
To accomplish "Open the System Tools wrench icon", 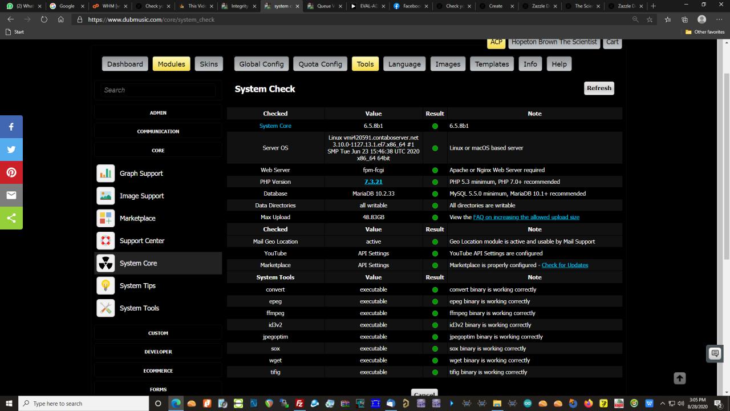I will coord(106,308).
